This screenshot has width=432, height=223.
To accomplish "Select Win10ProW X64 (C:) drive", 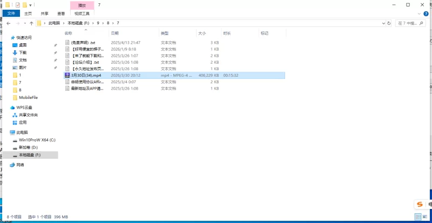I will click(37, 139).
